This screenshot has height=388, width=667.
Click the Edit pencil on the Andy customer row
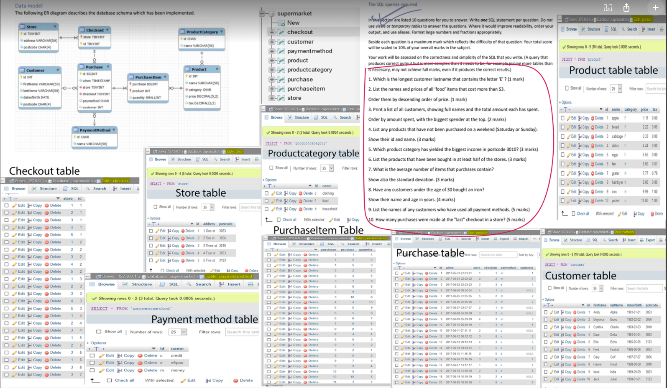[552, 312]
